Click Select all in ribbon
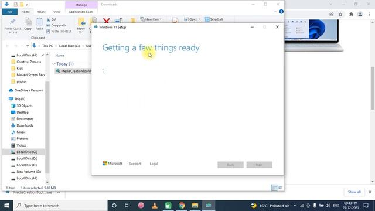This screenshot has width=375, height=211. pos(214,19)
